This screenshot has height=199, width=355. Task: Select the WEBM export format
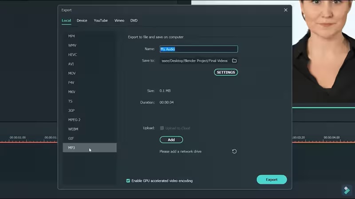click(x=90, y=129)
